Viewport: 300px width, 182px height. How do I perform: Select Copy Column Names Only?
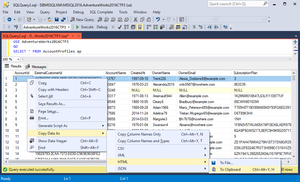click(x=158, y=134)
